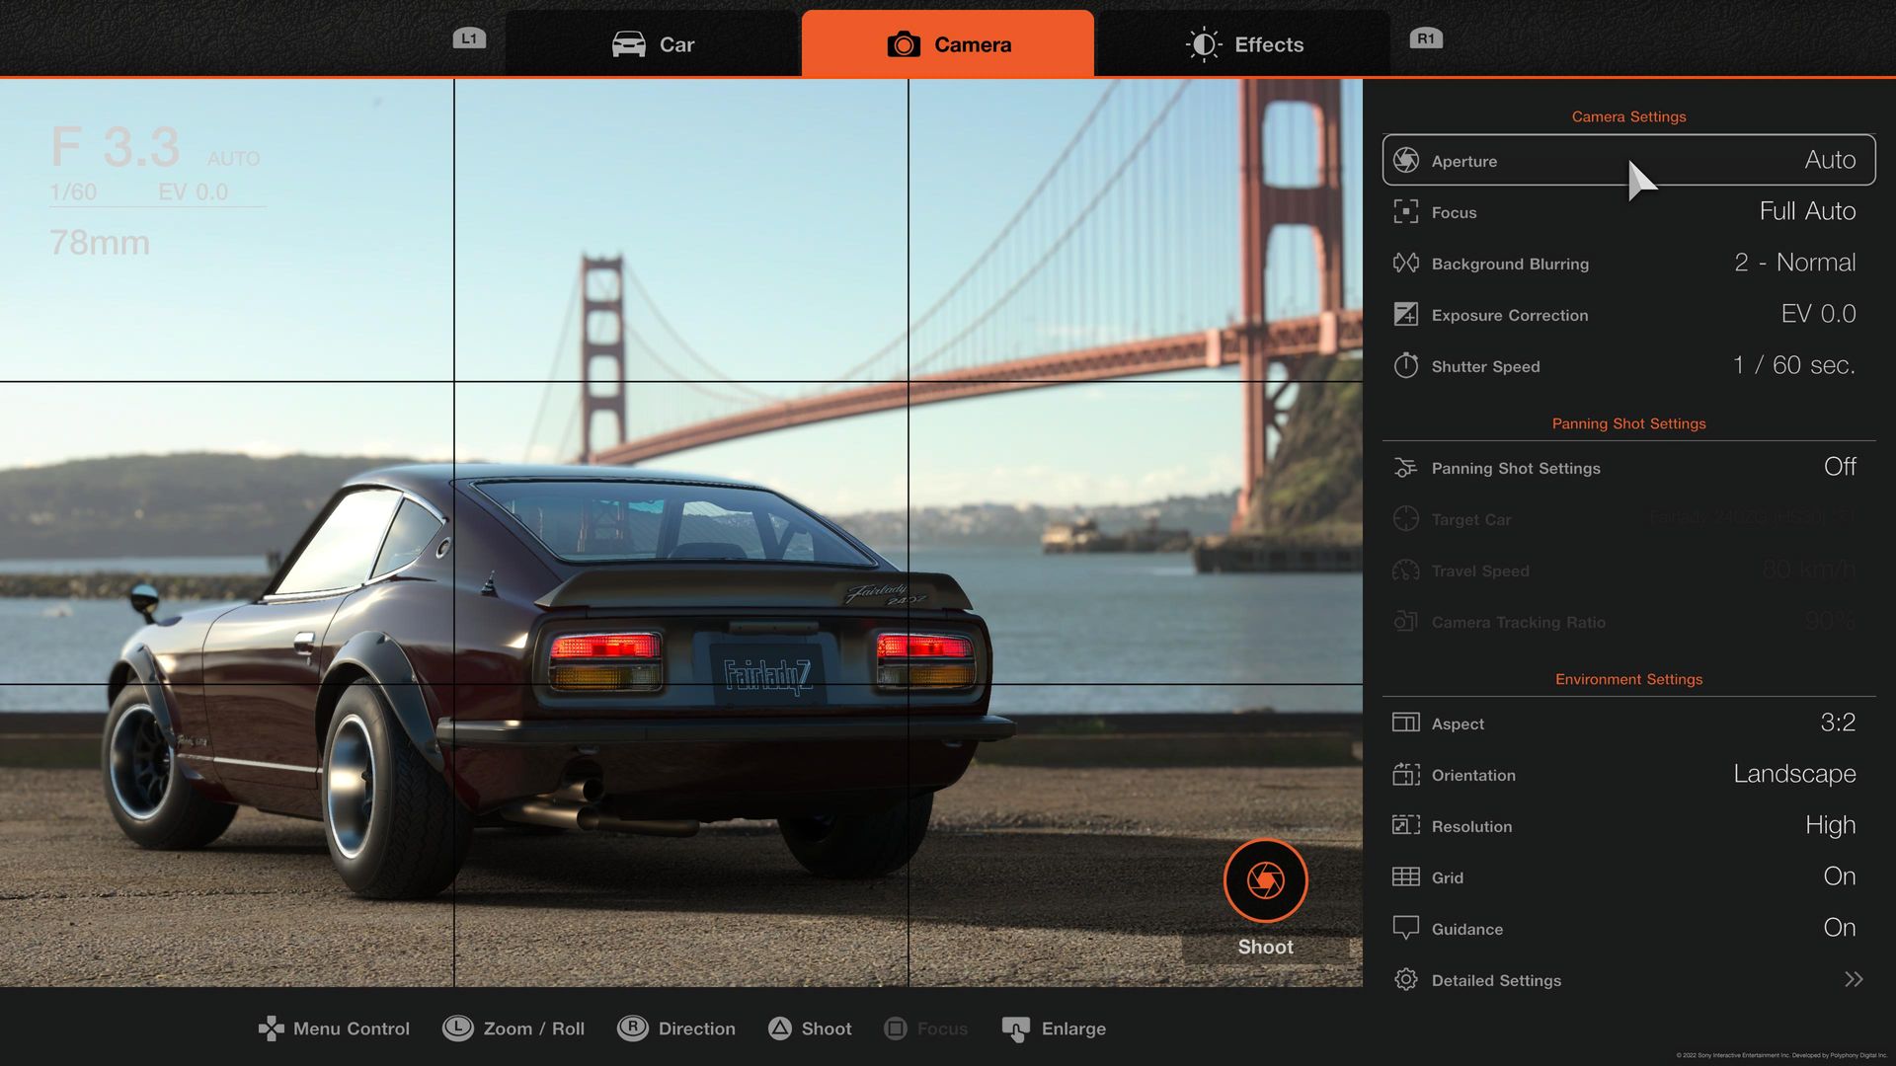Click the Shutter Speed timer icon
This screenshot has width=1896, height=1066.
point(1406,366)
